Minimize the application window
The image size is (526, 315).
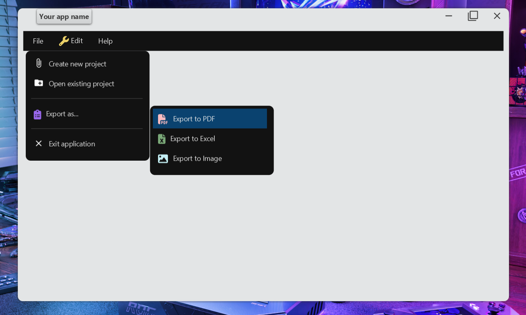pos(449,16)
